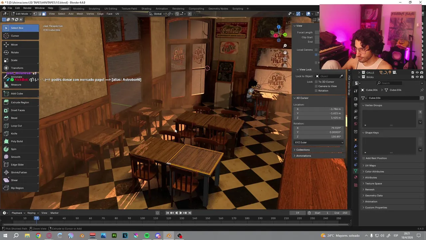The image size is (426, 240).
Task: Click the 3D Cursor location X field
Action: coord(319,109)
